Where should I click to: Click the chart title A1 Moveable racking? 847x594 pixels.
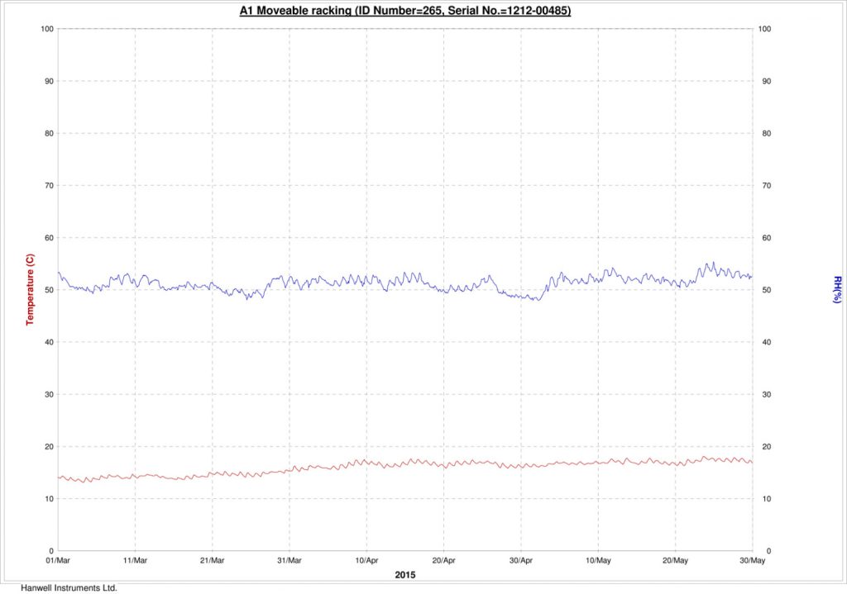click(x=295, y=11)
